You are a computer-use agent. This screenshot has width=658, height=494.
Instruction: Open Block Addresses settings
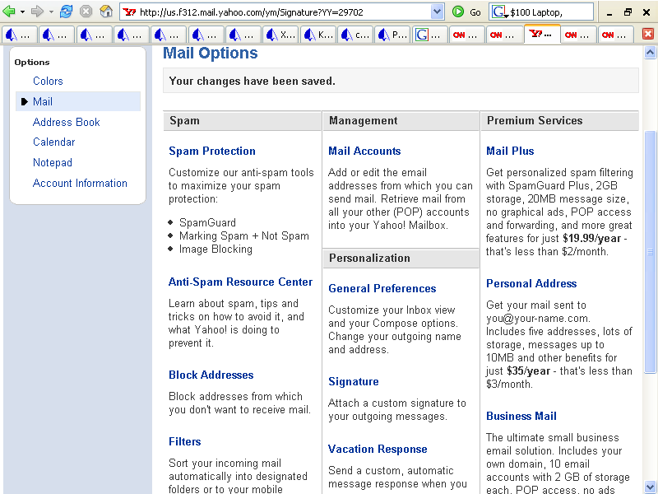[211, 375]
